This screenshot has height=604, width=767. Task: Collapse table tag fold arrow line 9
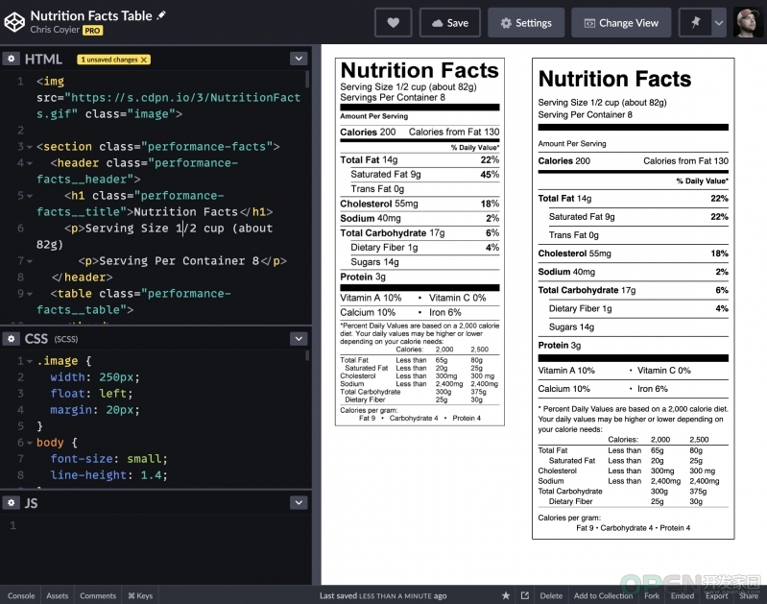(x=30, y=294)
